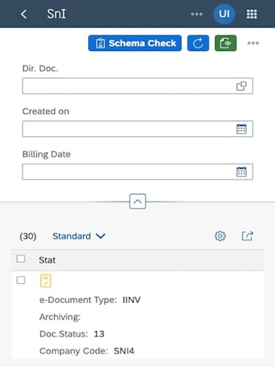The height and width of the screenshot is (367, 275).
Task: Click the export table icon
Action: tap(247, 236)
